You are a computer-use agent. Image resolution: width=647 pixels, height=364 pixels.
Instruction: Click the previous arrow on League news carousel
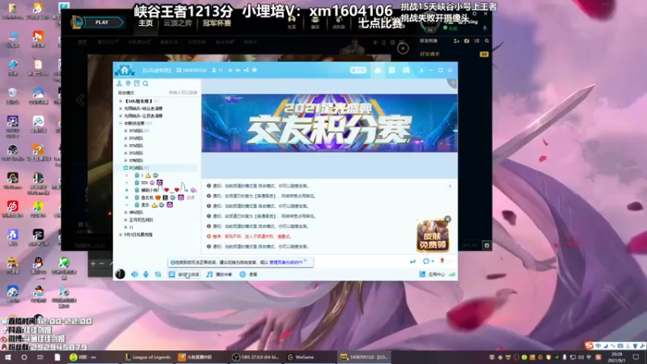click(80, 99)
